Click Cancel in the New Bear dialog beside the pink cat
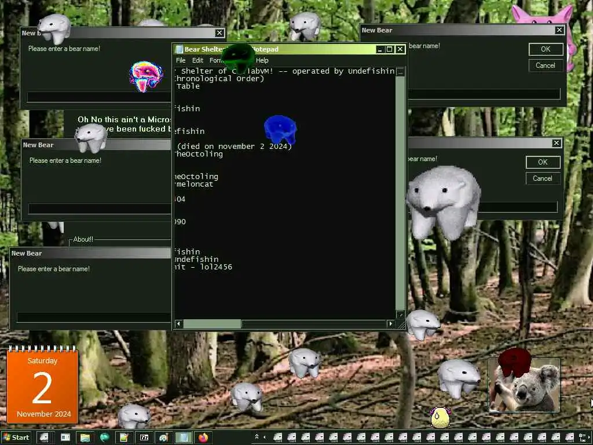Screen dimensions: 593x445 (546, 65)
